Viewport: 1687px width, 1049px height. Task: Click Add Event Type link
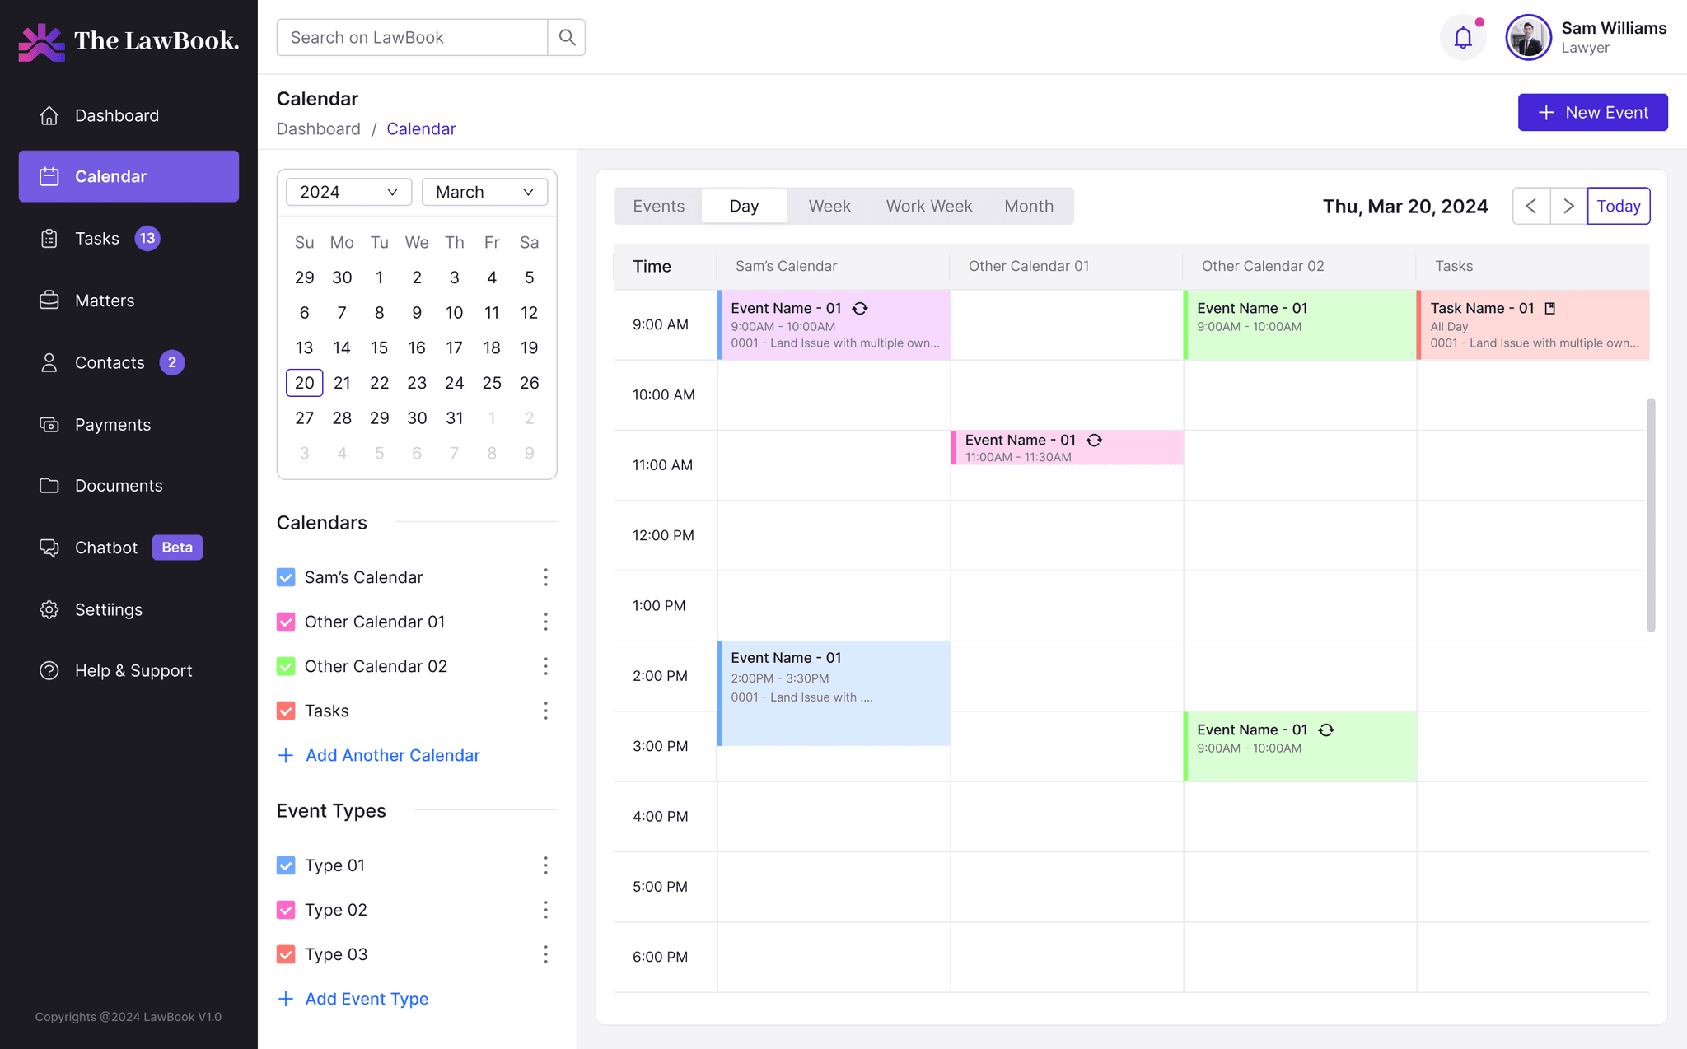point(353,999)
